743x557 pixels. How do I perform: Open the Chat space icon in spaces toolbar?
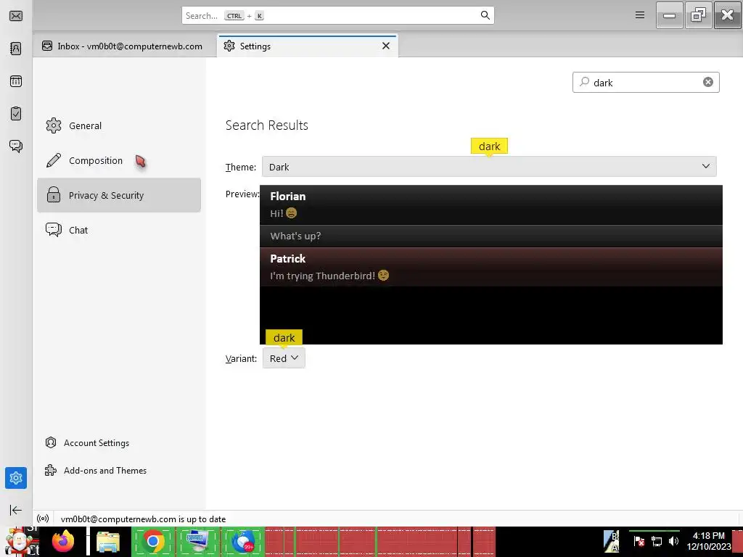point(16,146)
